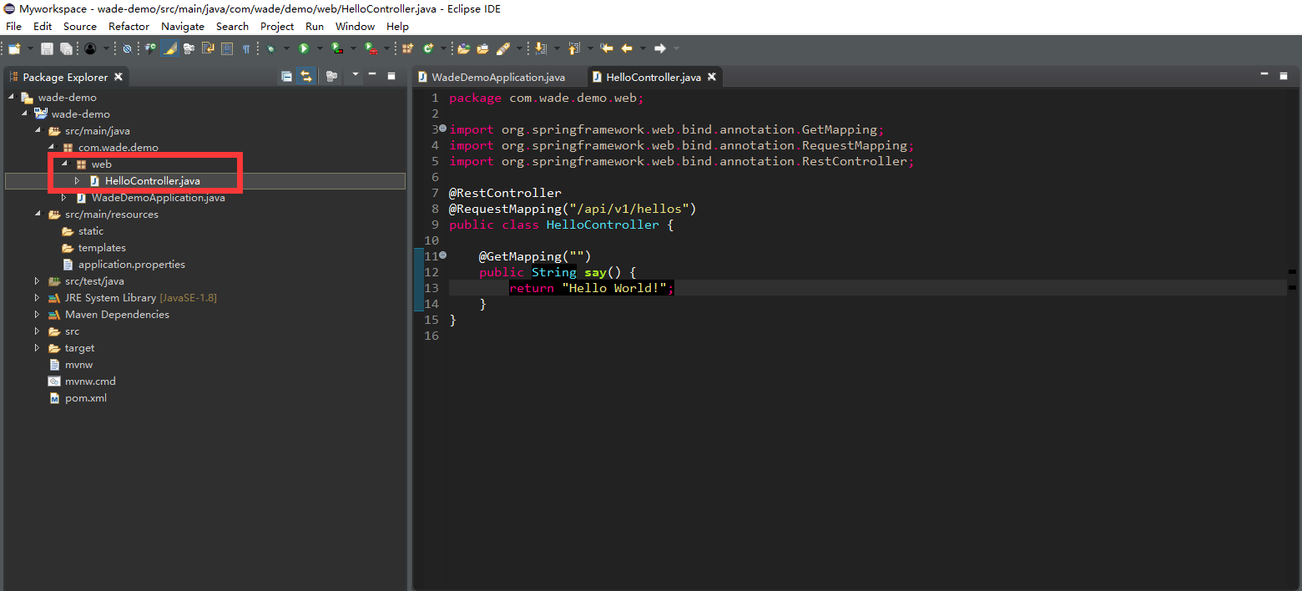Click the Debug bug icon in toolbar
Image resolution: width=1302 pixels, height=591 pixels.
(270, 48)
